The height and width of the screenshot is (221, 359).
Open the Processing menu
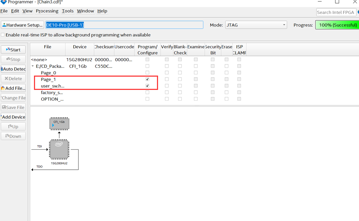(x=47, y=11)
